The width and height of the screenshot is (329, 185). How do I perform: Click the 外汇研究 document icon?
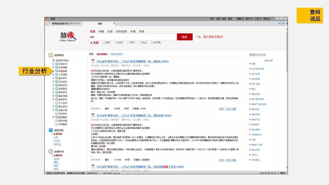click(56, 103)
